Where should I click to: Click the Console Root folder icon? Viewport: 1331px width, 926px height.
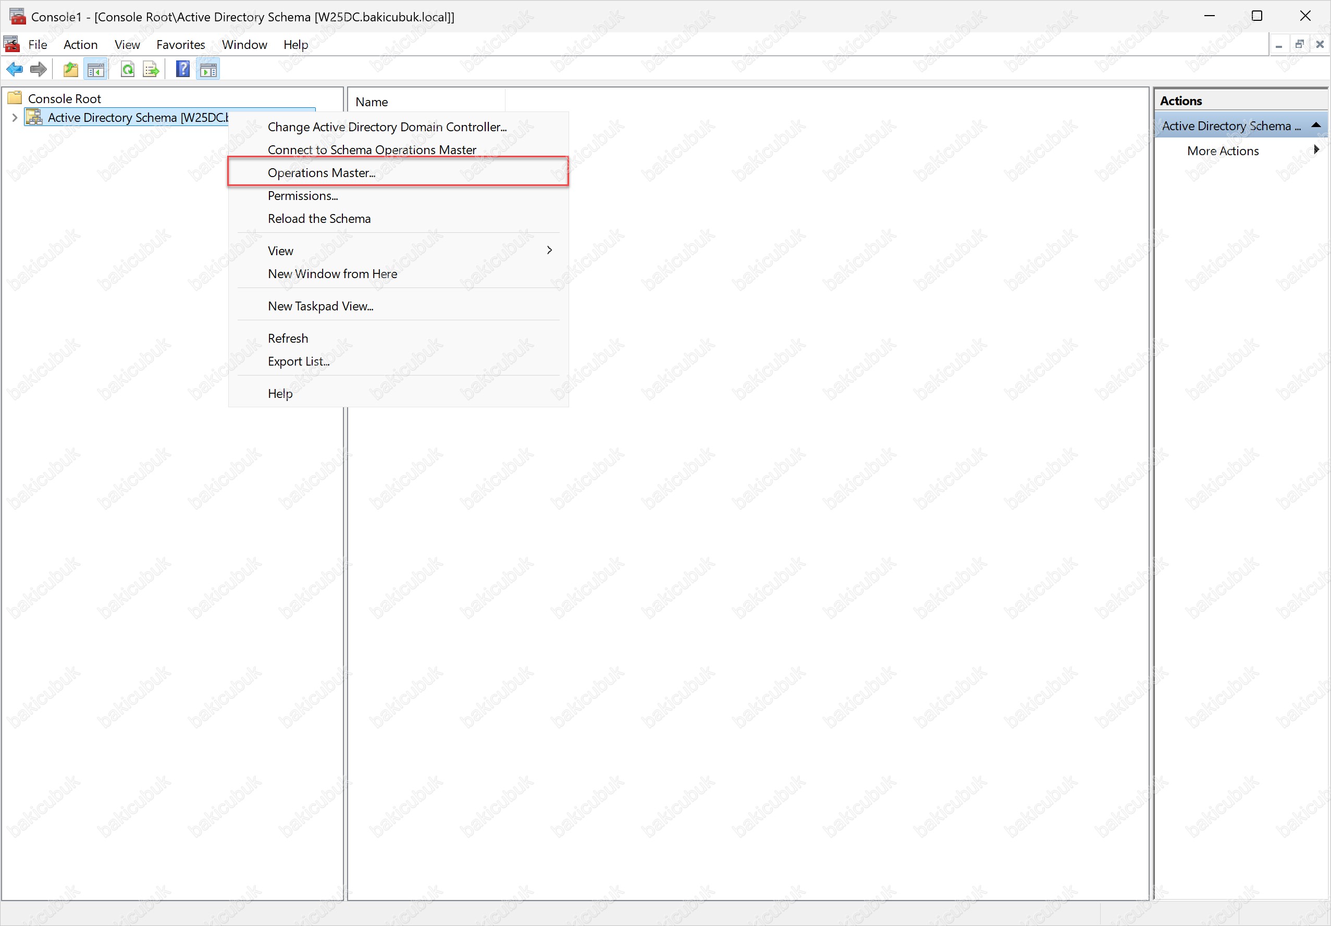15,97
